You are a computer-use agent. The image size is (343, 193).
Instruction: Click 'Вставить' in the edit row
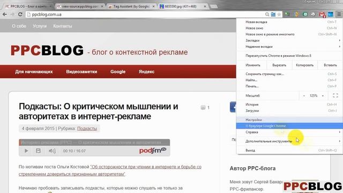pyautogui.click(x=330, y=65)
